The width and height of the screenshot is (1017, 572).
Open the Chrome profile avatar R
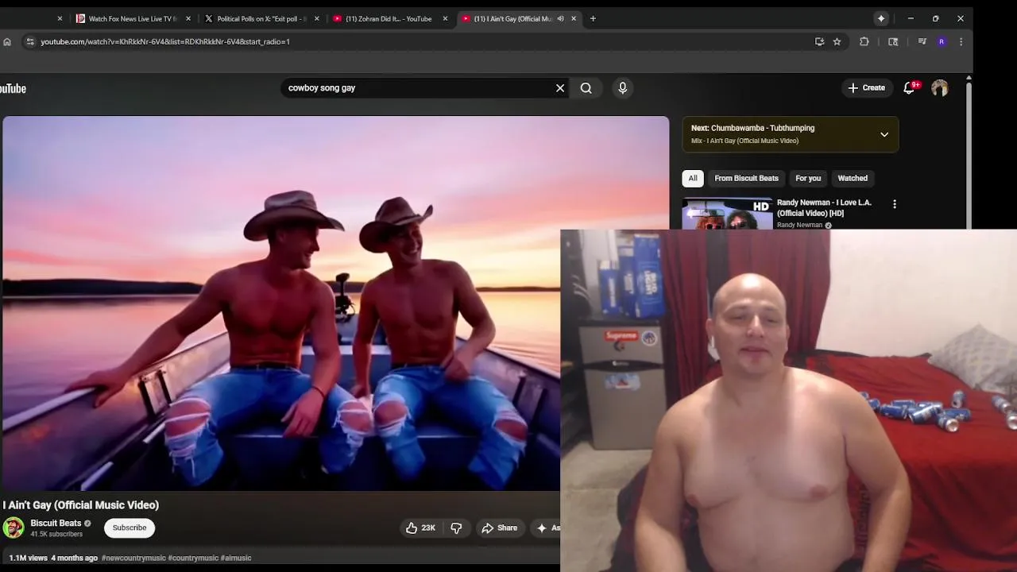pos(942,41)
